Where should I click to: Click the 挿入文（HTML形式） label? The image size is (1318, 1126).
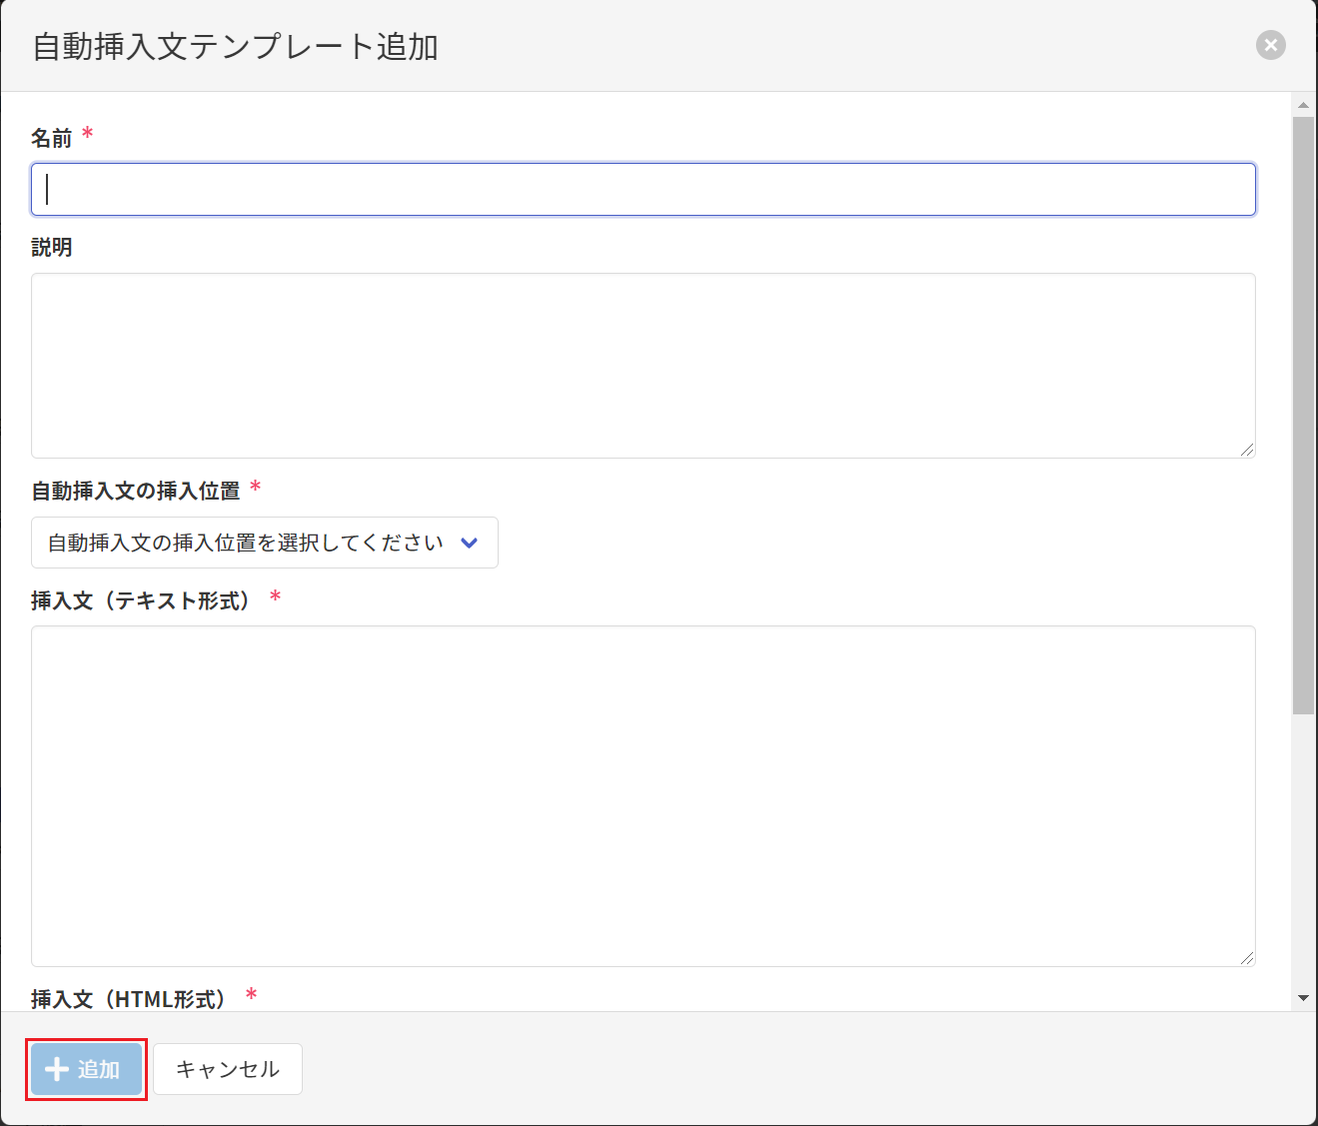(129, 998)
